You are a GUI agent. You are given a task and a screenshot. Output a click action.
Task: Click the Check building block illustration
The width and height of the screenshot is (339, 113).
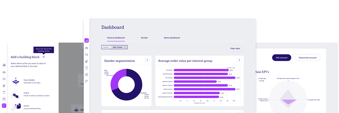(16, 95)
